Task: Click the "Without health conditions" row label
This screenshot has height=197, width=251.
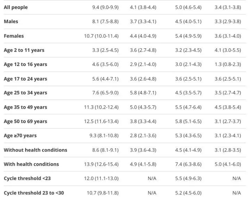Action: tap(35, 150)
